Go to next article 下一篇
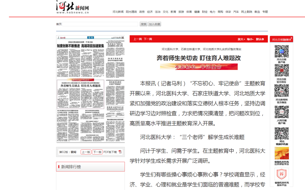 coord(148,39)
